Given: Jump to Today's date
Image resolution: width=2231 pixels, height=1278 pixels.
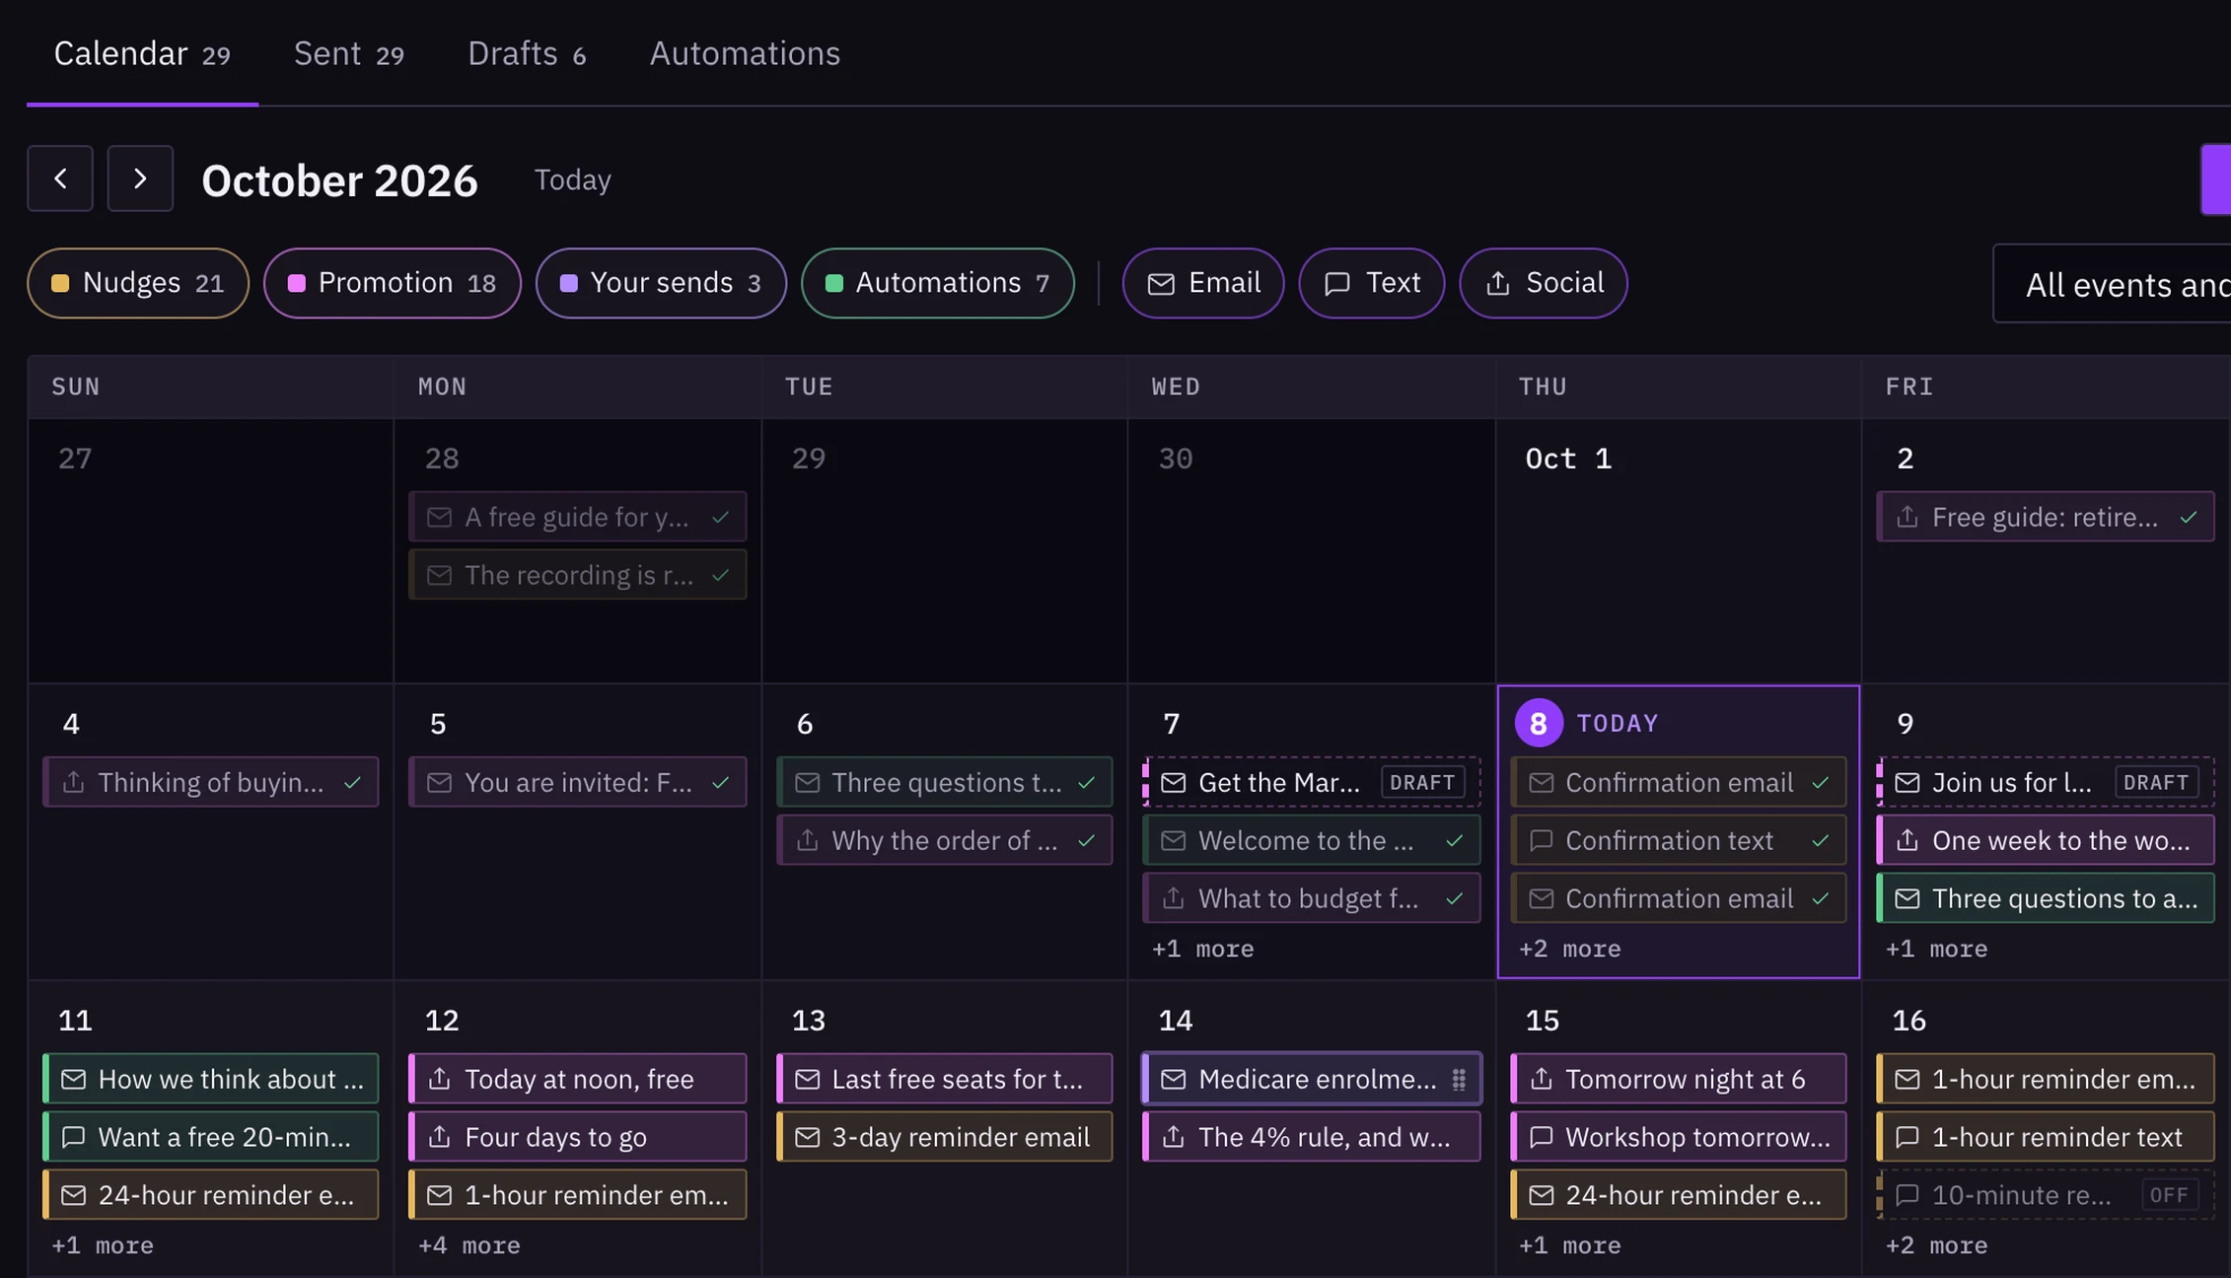Looking at the screenshot, I should pos(572,179).
